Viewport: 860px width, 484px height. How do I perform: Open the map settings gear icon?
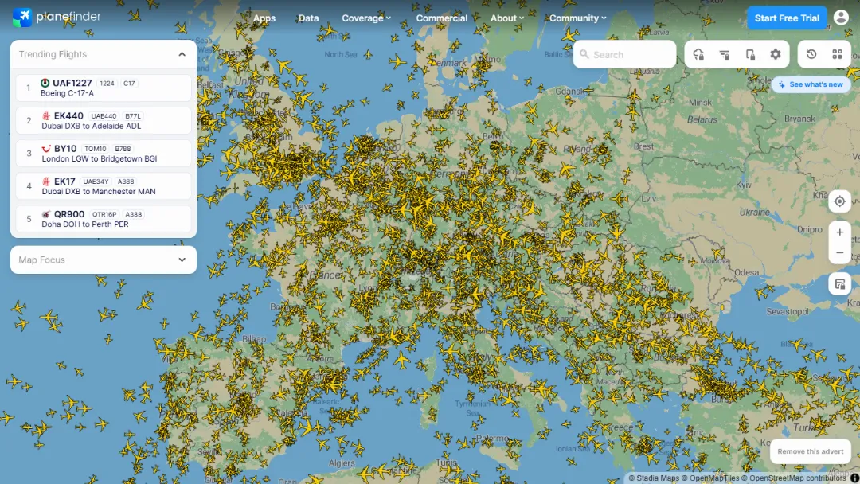click(774, 54)
